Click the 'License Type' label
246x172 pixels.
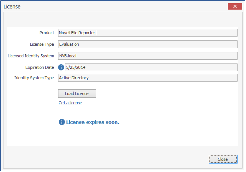coord(42,45)
